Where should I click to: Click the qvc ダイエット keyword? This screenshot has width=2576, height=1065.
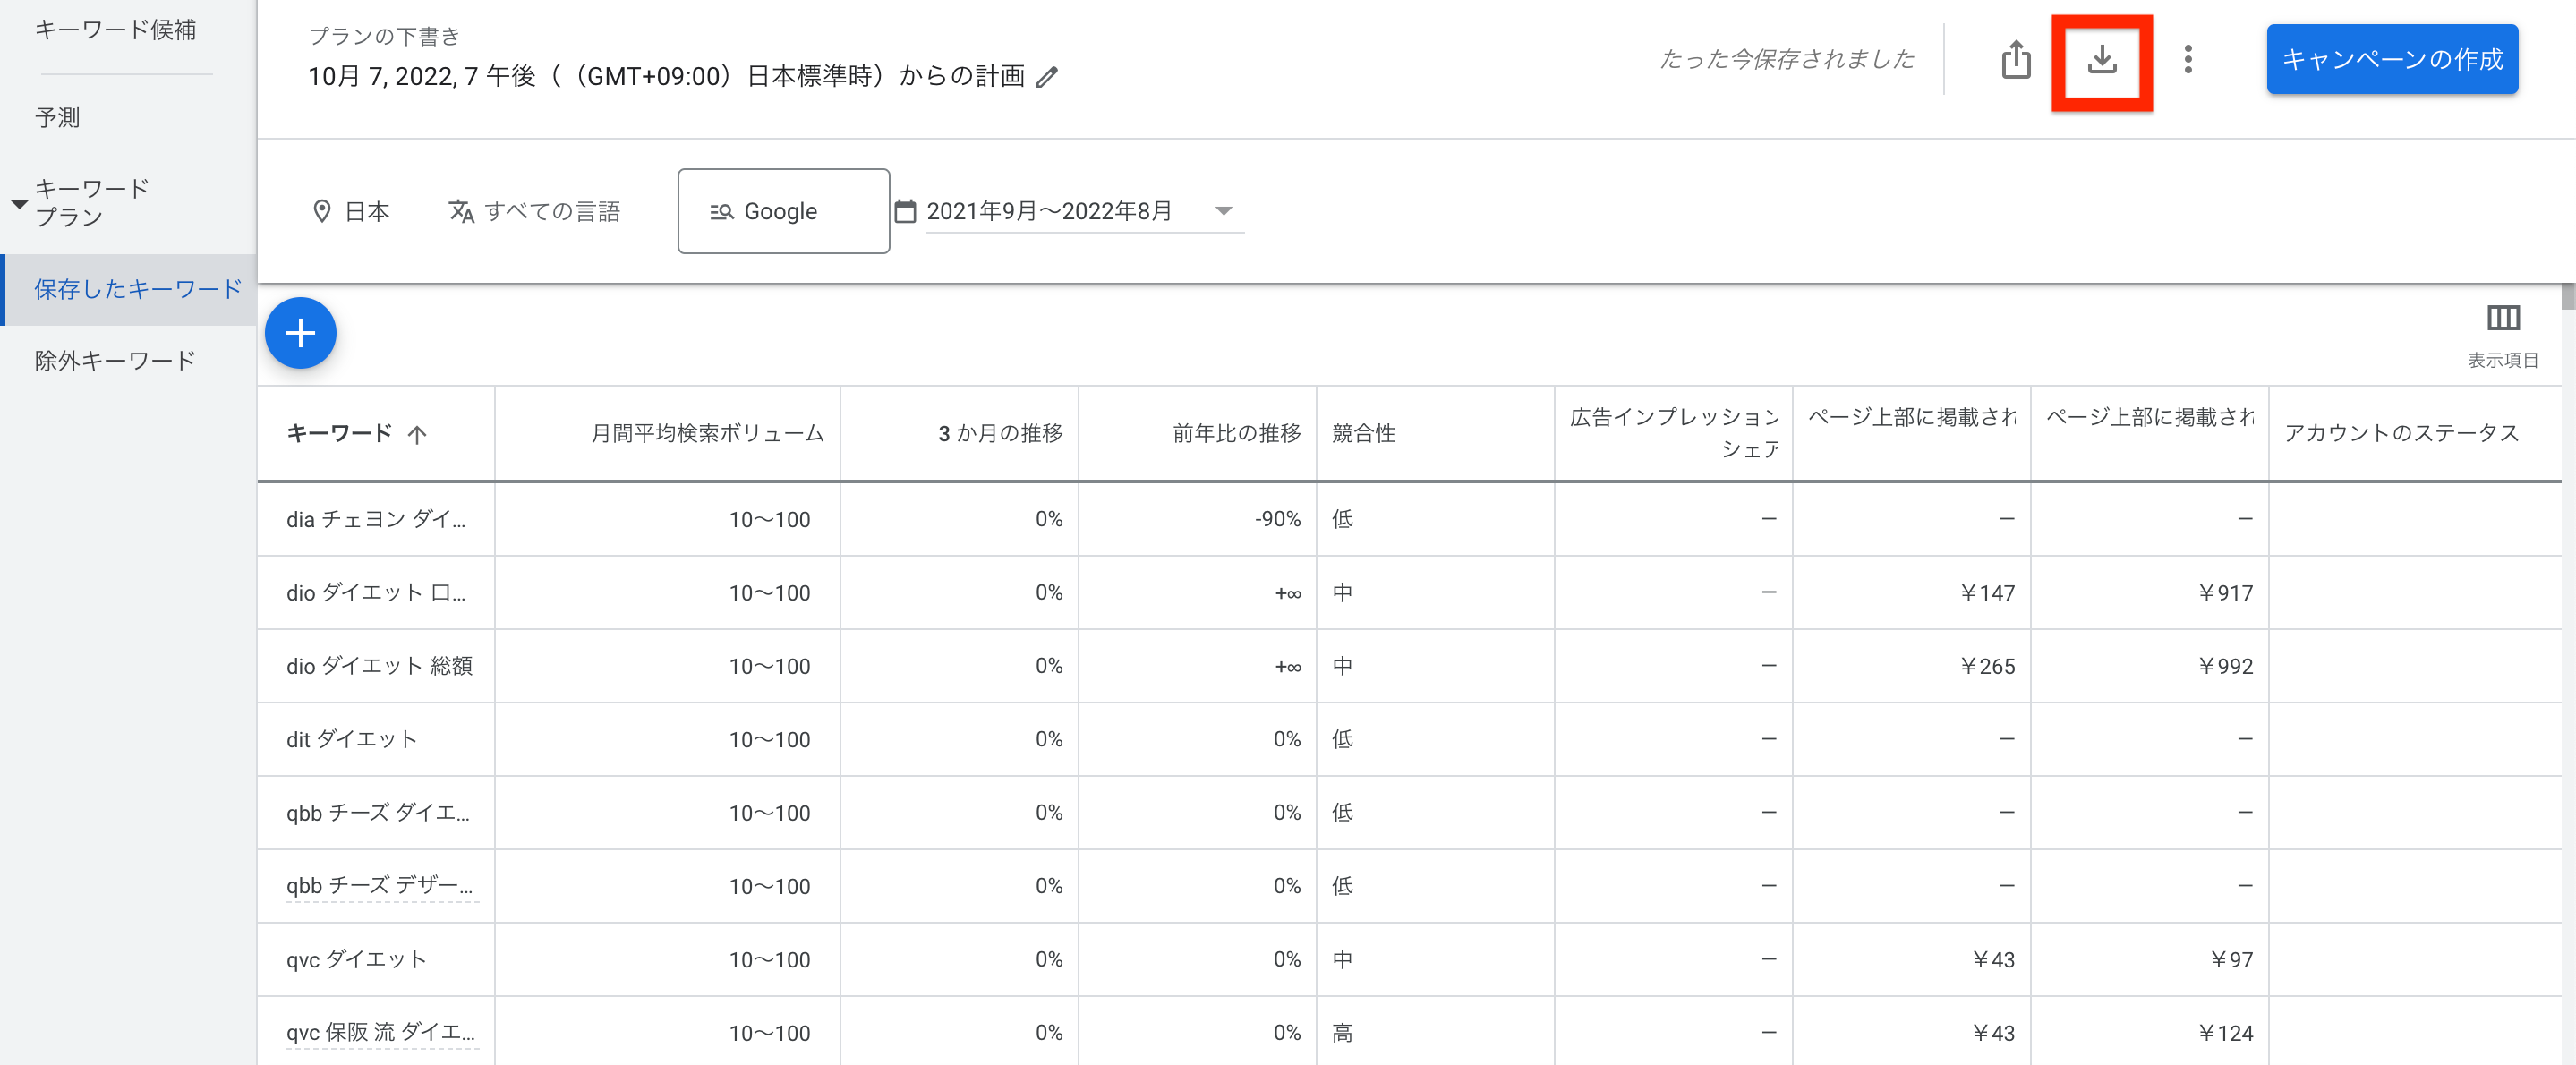pos(356,960)
